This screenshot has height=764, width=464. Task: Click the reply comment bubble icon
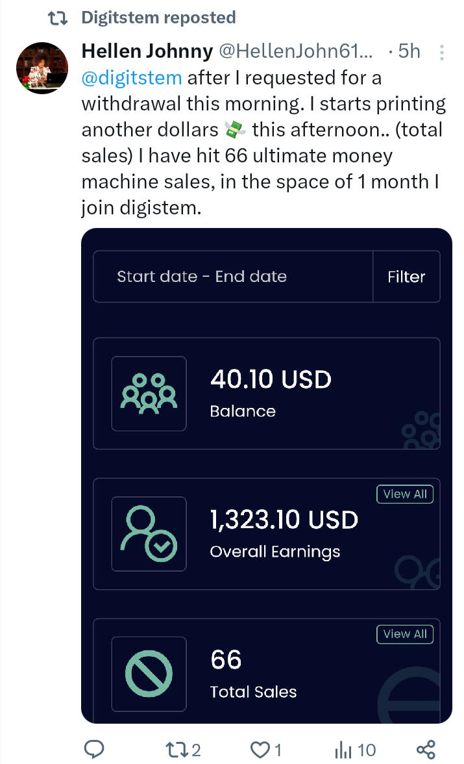click(x=95, y=750)
